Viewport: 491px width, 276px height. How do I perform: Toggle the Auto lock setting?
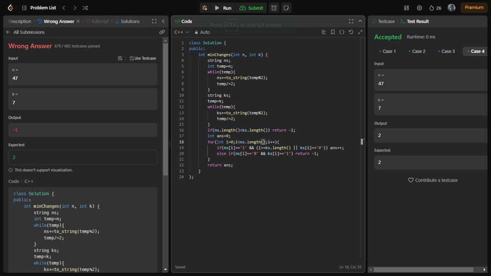pyautogui.click(x=202, y=32)
